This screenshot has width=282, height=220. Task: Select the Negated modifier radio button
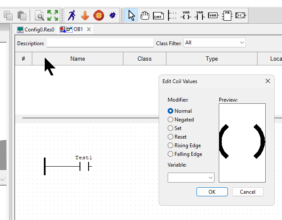pyautogui.click(x=171, y=120)
